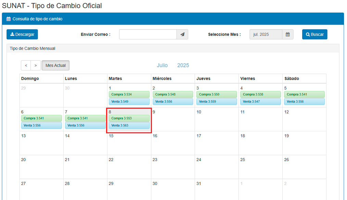Click the Seleccione Mes label
This screenshot has height=200, width=347.
click(x=224, y=35)
